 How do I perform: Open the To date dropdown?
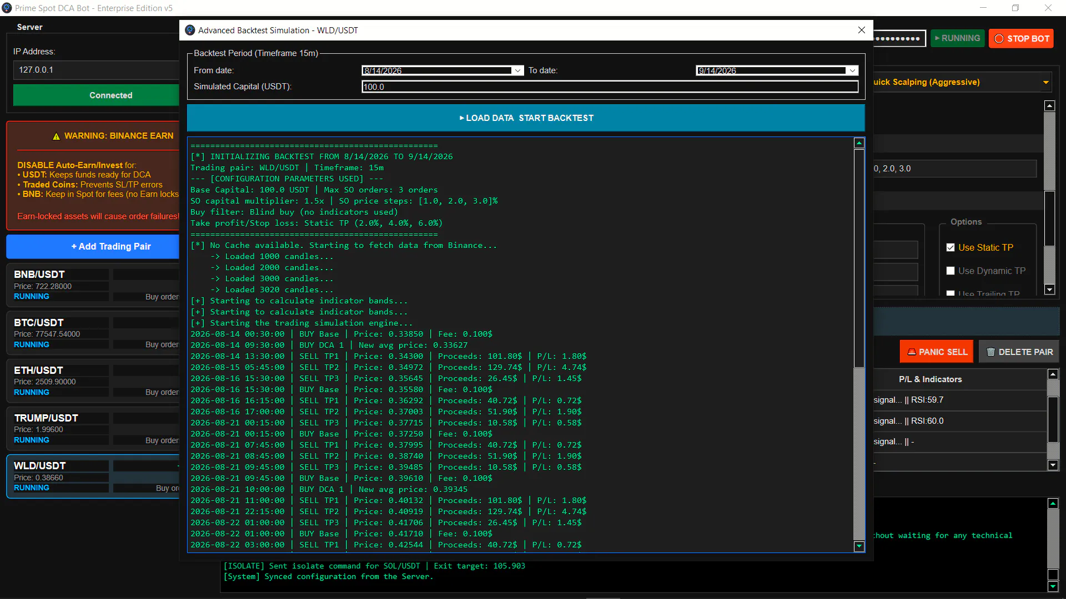[x=852, y=70]
